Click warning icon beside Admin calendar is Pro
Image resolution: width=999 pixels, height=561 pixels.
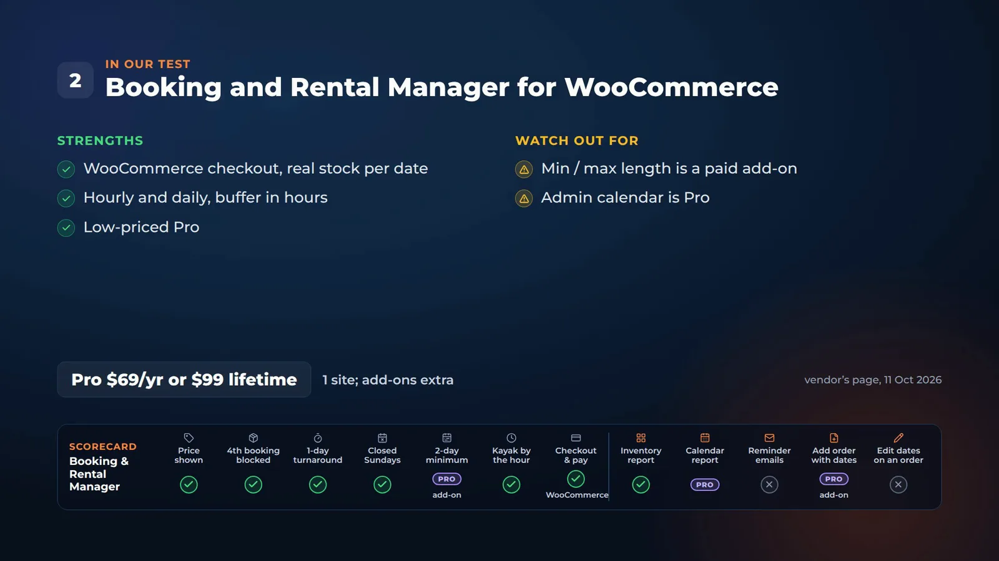(x=524, y=199)
